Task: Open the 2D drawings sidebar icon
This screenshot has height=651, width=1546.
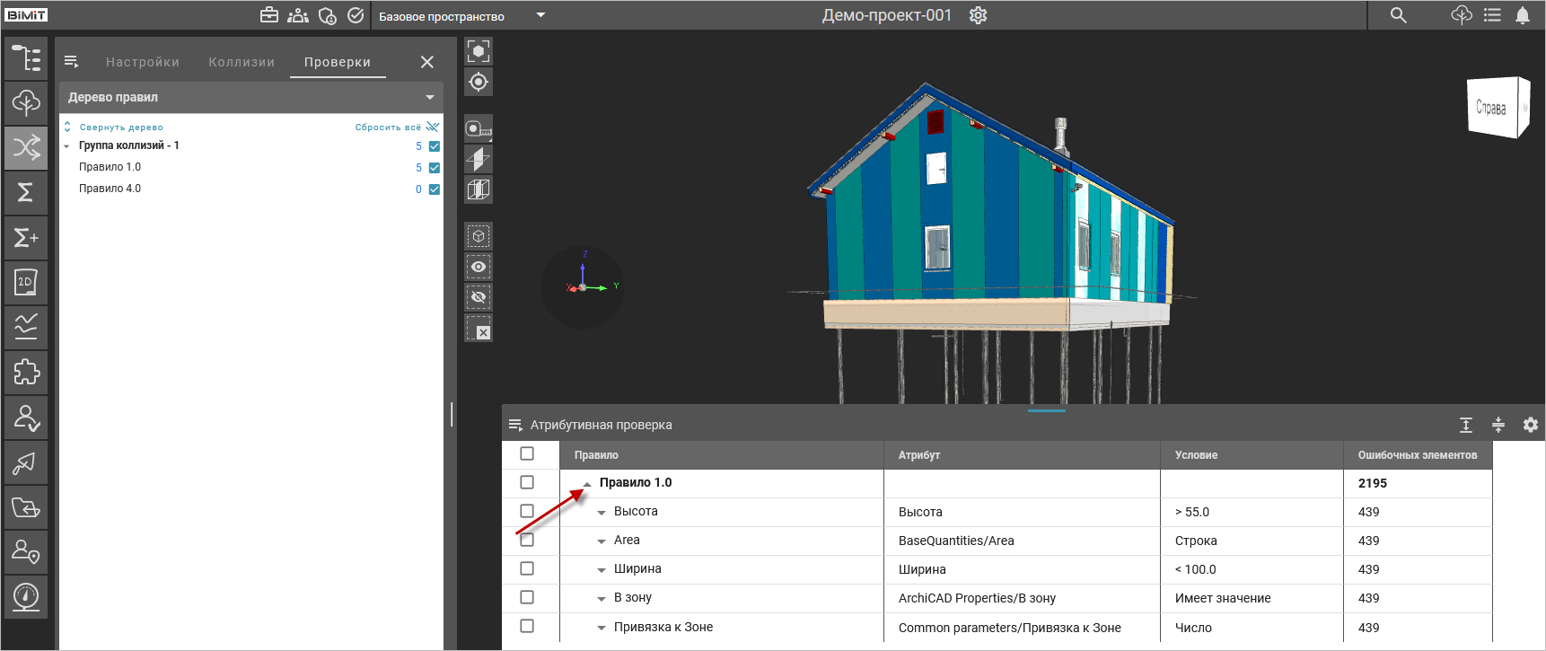Action: click(x=26, y=282)
